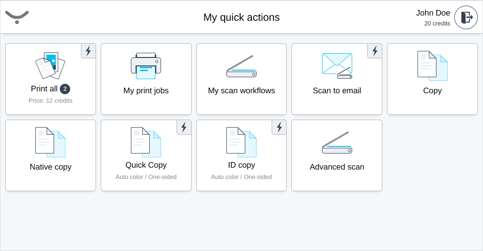
Task: Click the number 2 badge beside Print all
Action: 65,89
